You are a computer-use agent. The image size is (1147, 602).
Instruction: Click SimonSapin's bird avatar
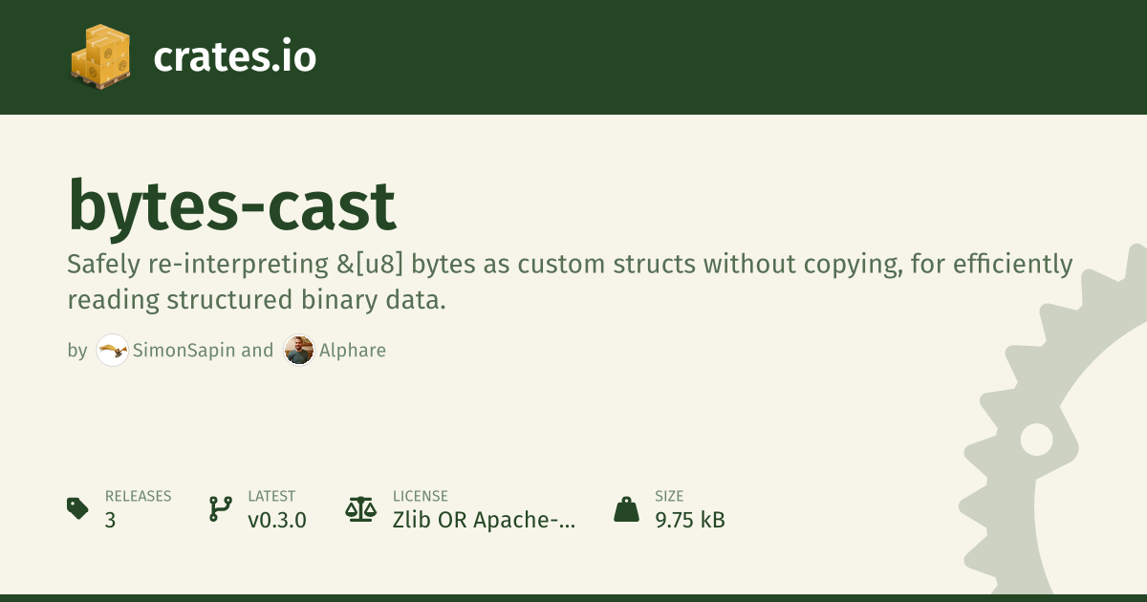pos(113,351)
